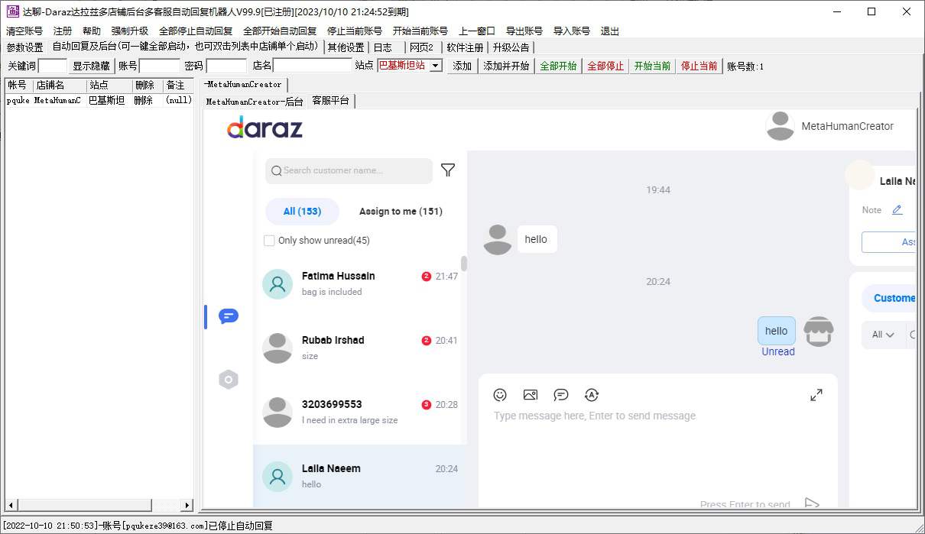The width and height of the screenshot is (925, 534).
Task: Click the emoji smiley icon
Action: tap(500, 395)
